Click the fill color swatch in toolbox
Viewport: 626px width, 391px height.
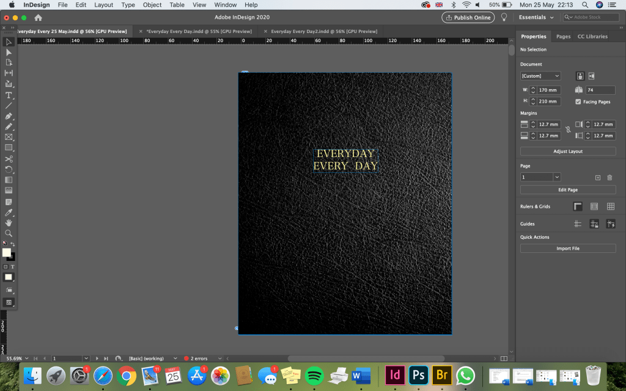click(x=7, y=252)
